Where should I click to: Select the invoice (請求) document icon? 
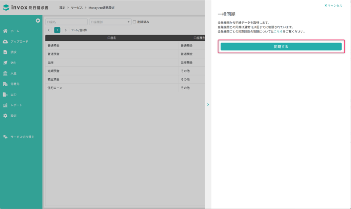pyautogui.click(x=5, y=52)
